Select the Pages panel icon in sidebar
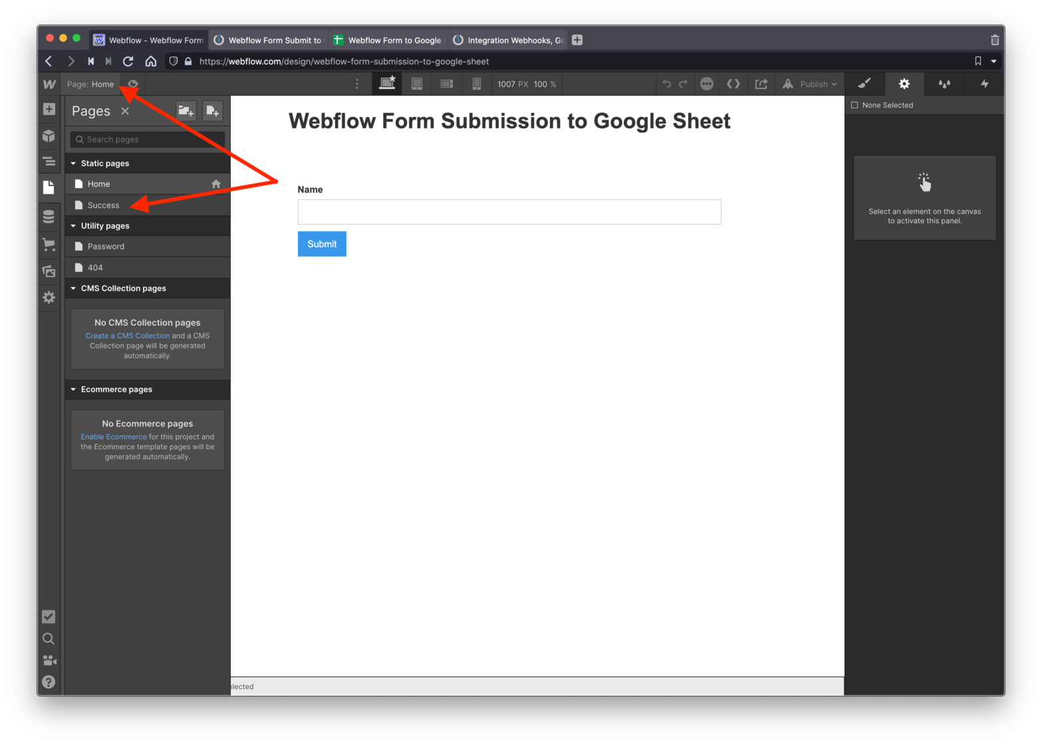The image size is (1042, 745). click(49, 187)
